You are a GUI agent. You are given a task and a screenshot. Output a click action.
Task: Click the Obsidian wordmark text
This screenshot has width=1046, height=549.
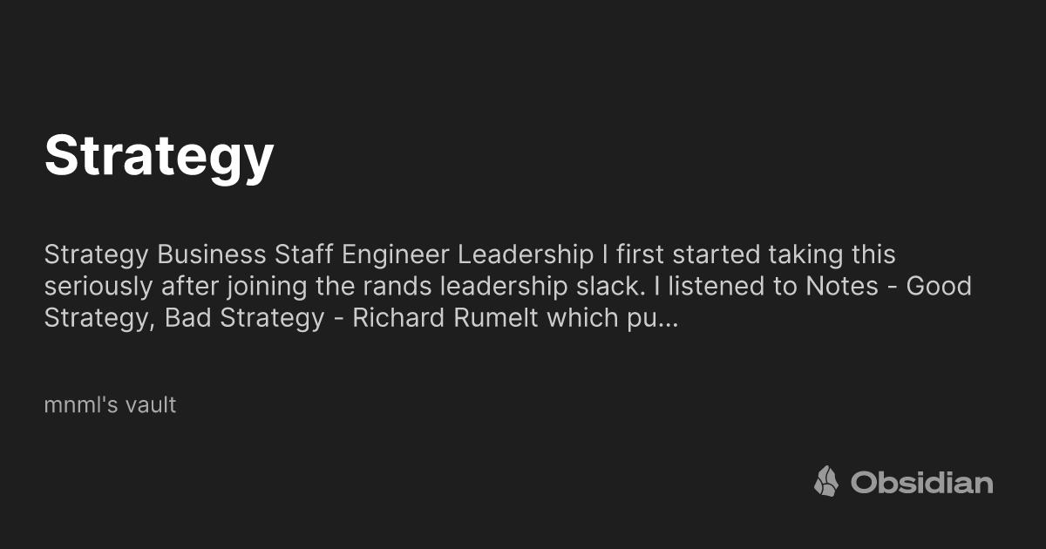coord(921,482)
